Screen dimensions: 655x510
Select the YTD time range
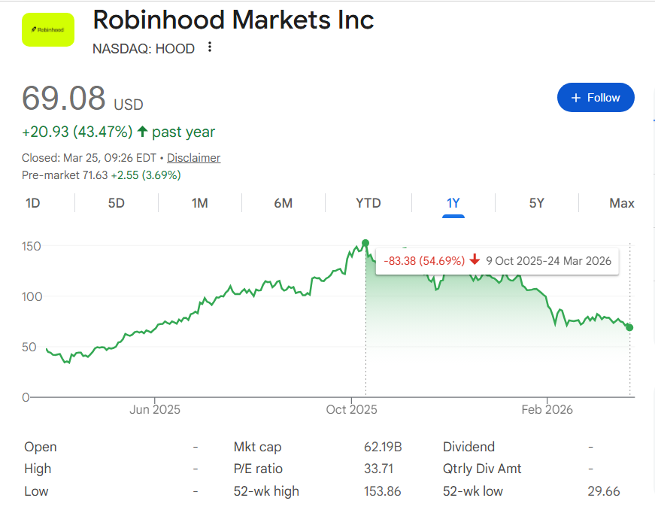tap(368, 203)
